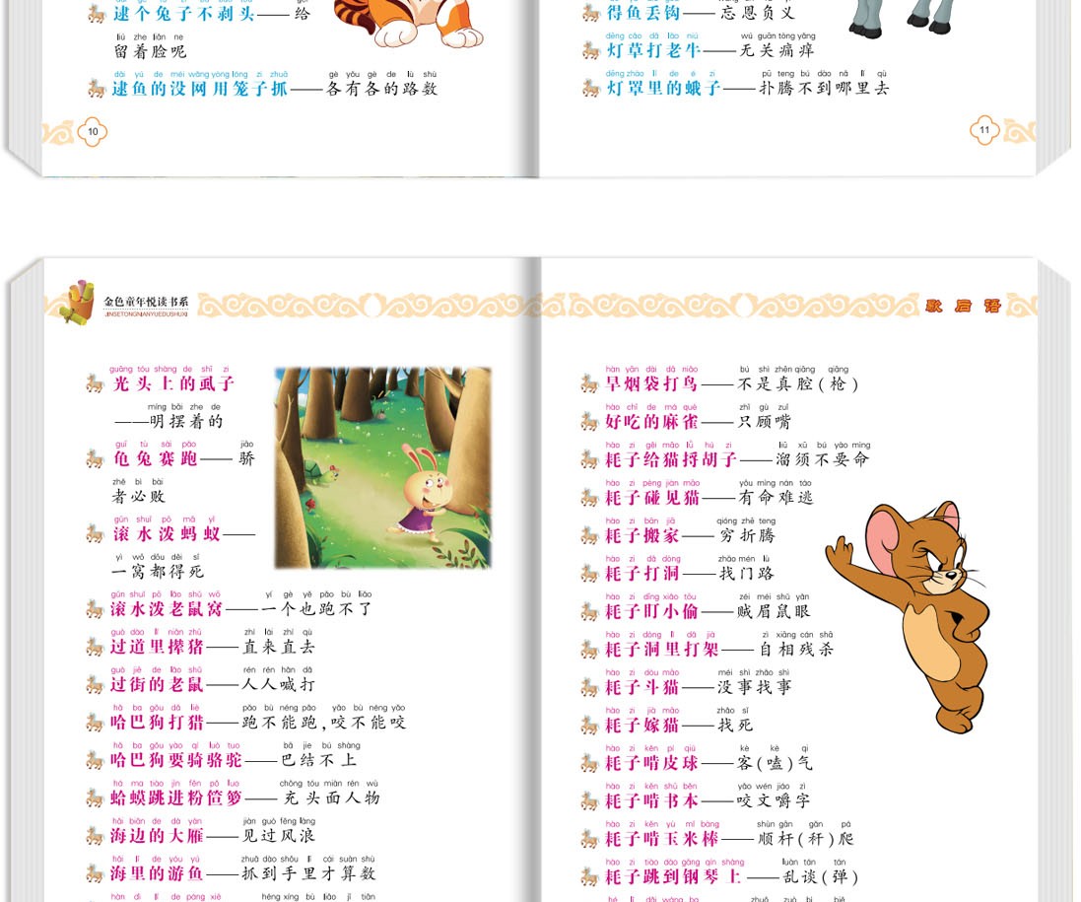Click the answer text 咬文嚼字
The width and height of the screenshot is (1081, 902).
[x=773, y=800]
